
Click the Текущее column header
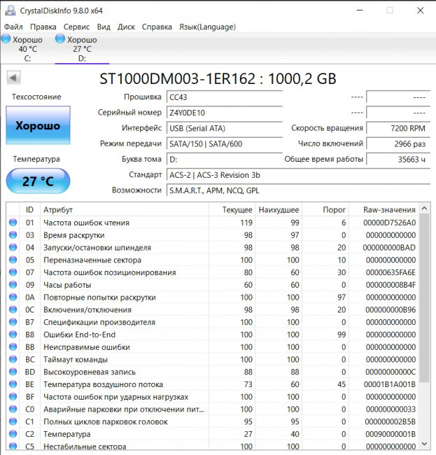[x=232, y=209]
